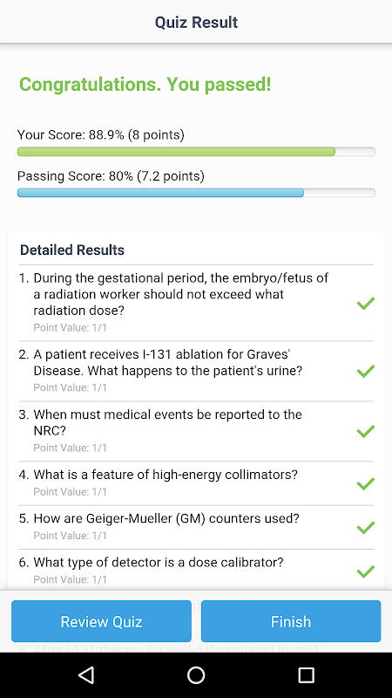
Task: Select question 4 about high-energy collimators
Action: [x=196, y=483]
